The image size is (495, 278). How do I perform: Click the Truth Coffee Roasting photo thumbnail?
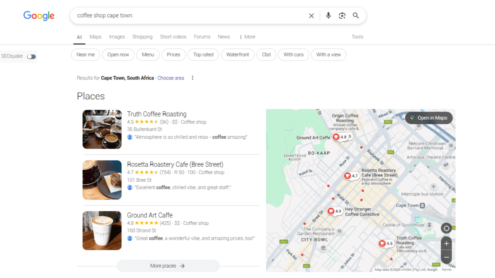(x=102, y=129)
